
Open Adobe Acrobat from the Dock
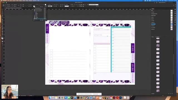(x=117, y=97)
